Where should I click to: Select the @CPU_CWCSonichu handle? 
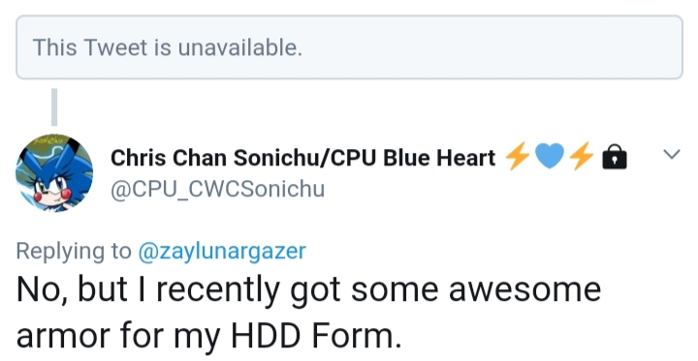218,190
